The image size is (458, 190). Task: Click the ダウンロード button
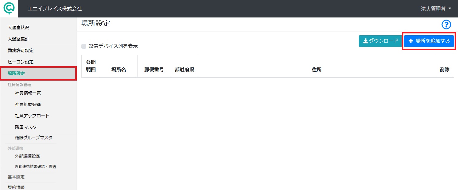[380, 41]
